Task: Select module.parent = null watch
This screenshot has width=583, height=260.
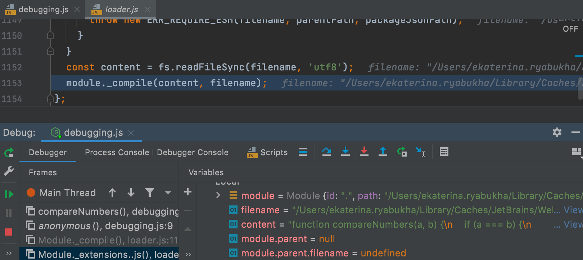Action: (x=390, y=238)
